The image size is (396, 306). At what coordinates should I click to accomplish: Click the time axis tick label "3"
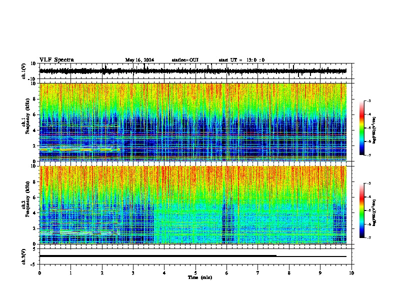(133, 273)
